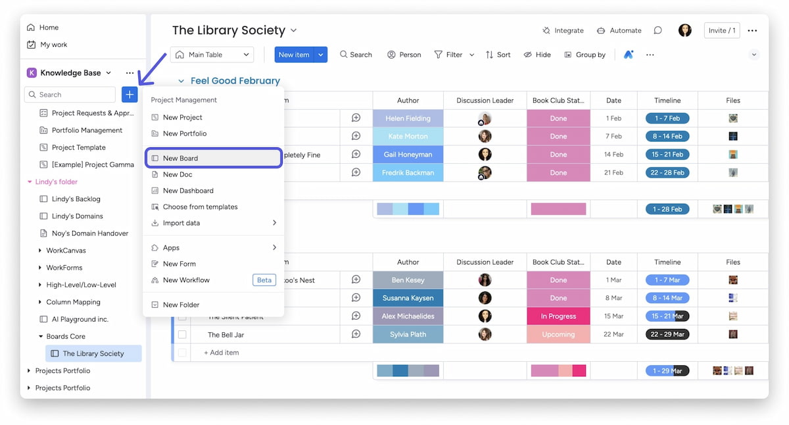Open Knowledge Base workspace options ellipsis
789x425 pixels.
(x=130, y=73)
